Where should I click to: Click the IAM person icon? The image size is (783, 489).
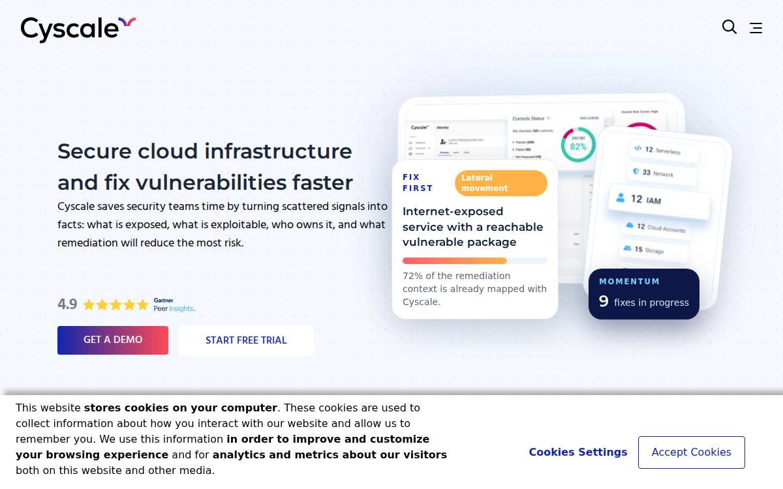coord(621,198)
